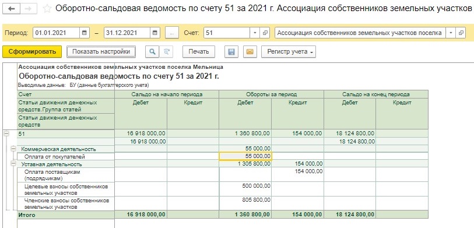Click account 51 opening debit 16 918 000,00

coord(141,134)
